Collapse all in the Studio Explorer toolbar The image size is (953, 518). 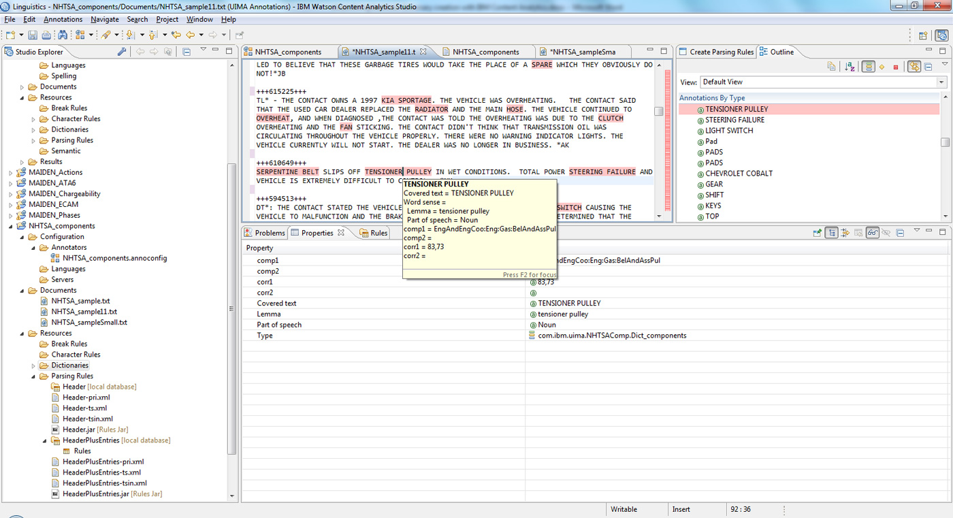tap(187, 52)
